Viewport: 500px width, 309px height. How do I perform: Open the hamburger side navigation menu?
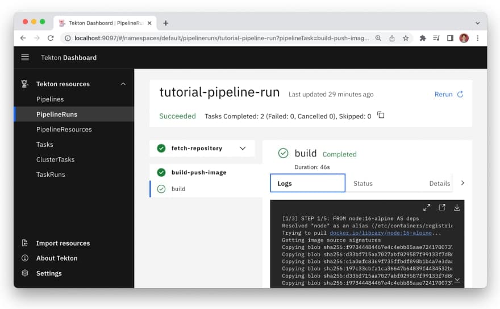coord(25,57)
